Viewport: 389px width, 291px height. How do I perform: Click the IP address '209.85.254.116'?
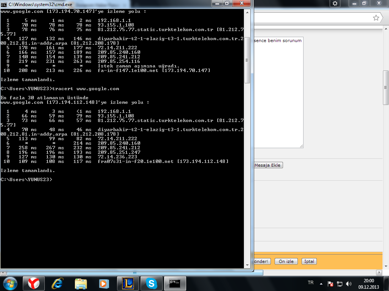(119, 61)
